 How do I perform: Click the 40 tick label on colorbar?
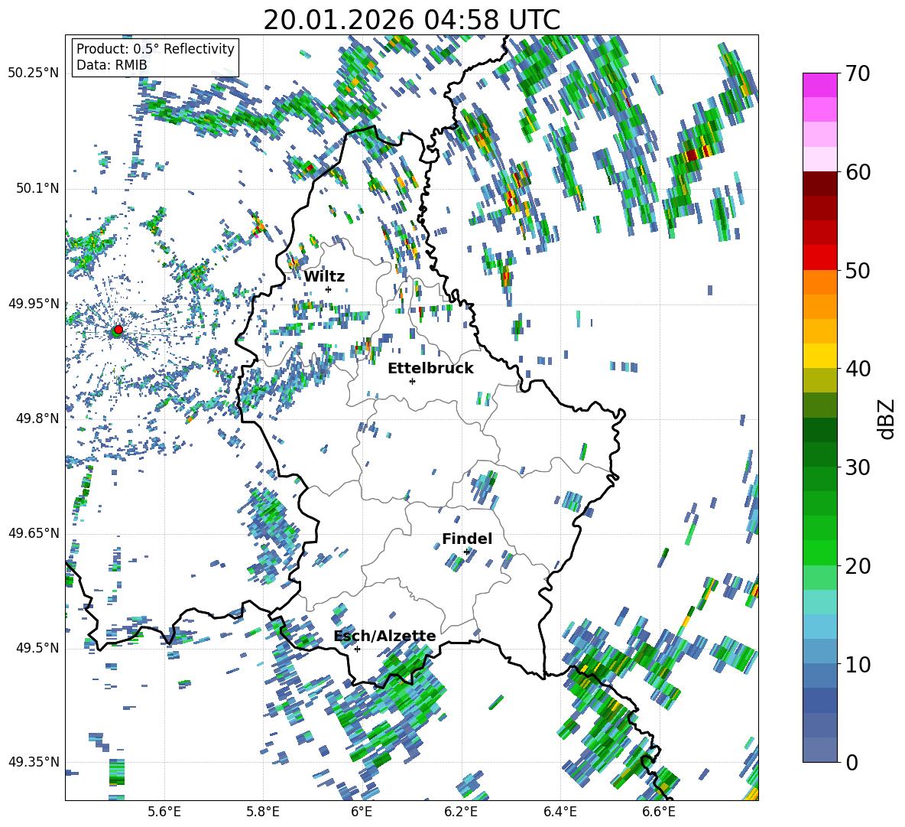tap(858, 369)
